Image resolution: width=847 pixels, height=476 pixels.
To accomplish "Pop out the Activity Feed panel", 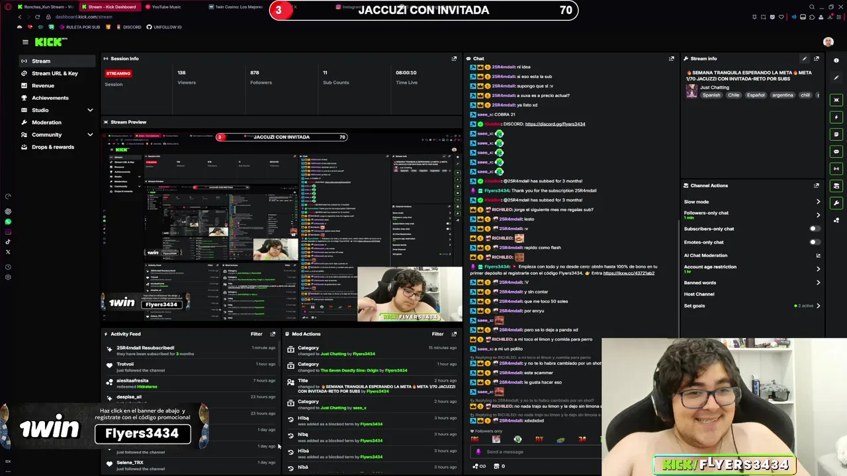I will click(273, 334).
